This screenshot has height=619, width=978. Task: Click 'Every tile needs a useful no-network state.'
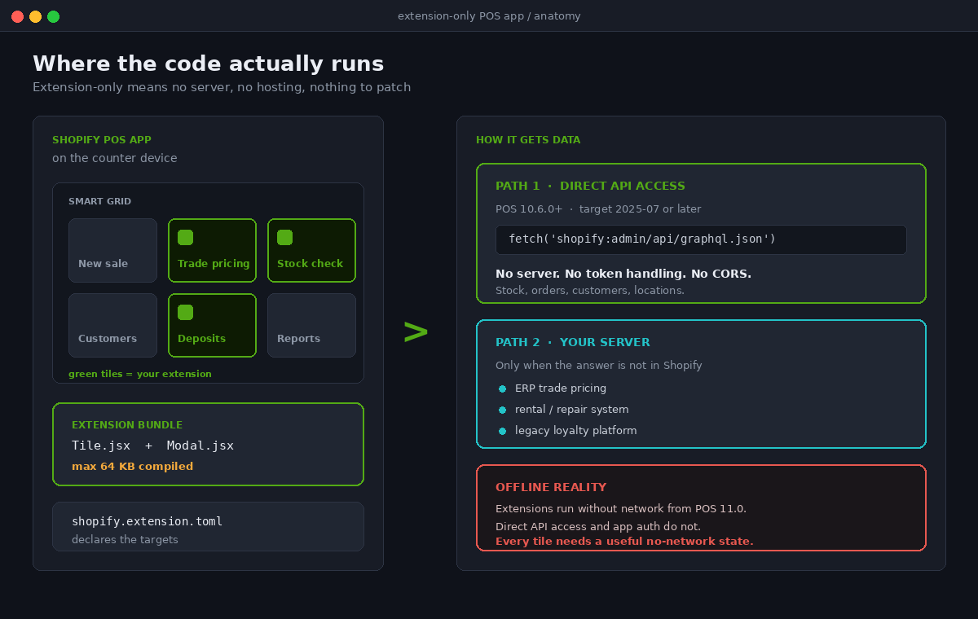pyautogui.click(x=624, y=542)
